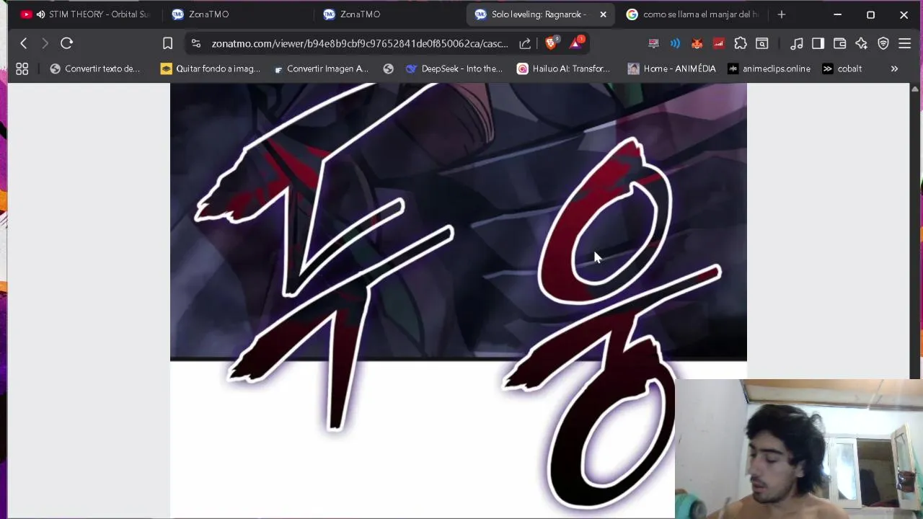Switch to the Google search tab
923x519 pixels.
coord(694,14)
